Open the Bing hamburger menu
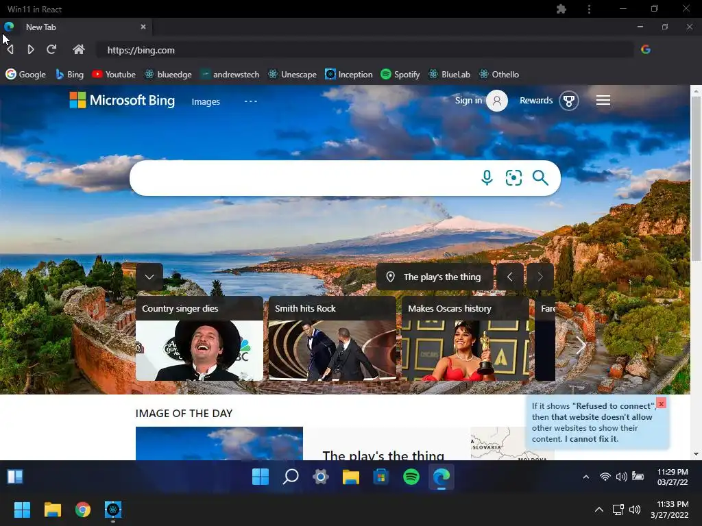 click(x=603, y=100)
